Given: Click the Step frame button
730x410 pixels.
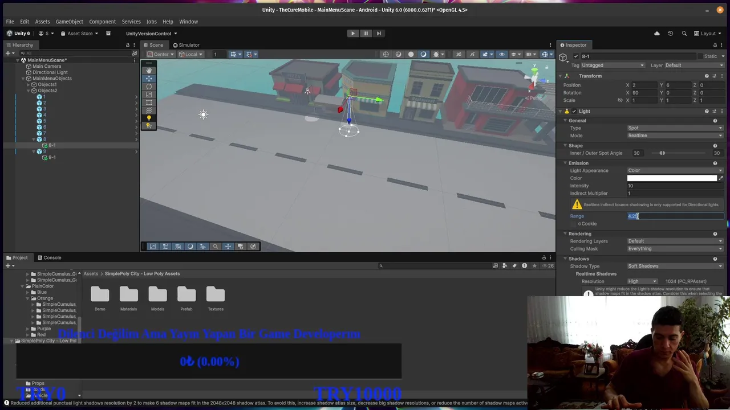Looking at the screenshot, I should coord(379,33).
